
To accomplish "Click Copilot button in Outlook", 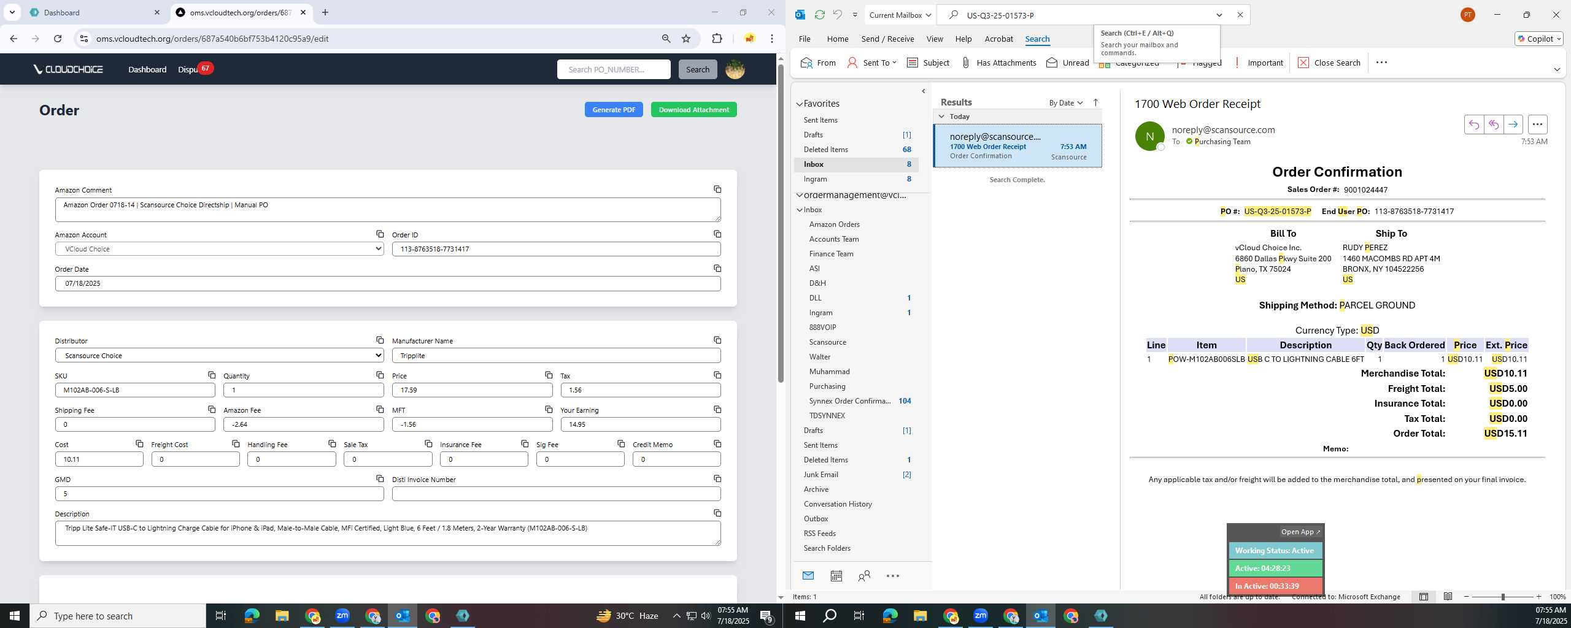I will (1538, 39).
